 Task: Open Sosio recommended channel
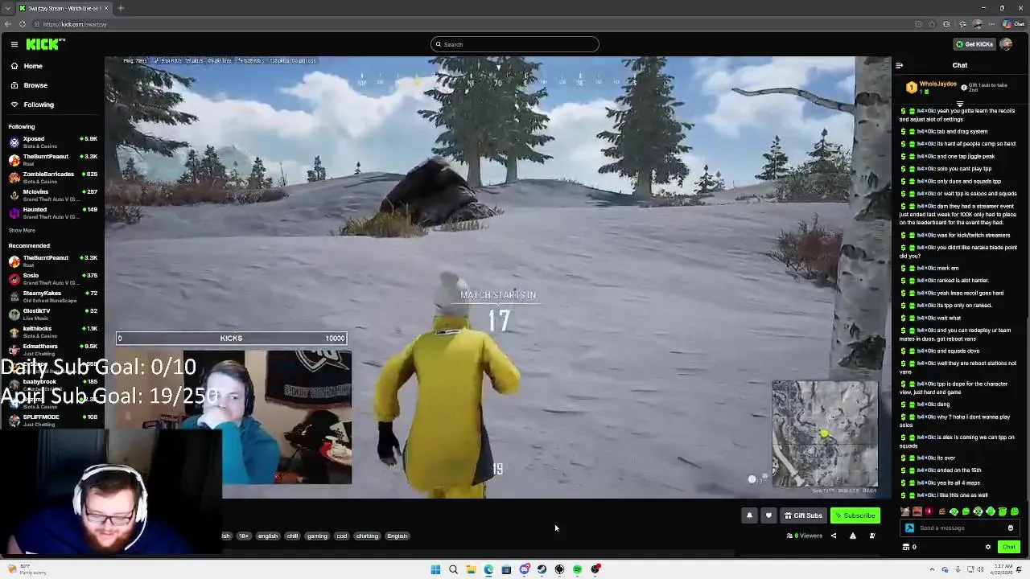tap(51, 279)
